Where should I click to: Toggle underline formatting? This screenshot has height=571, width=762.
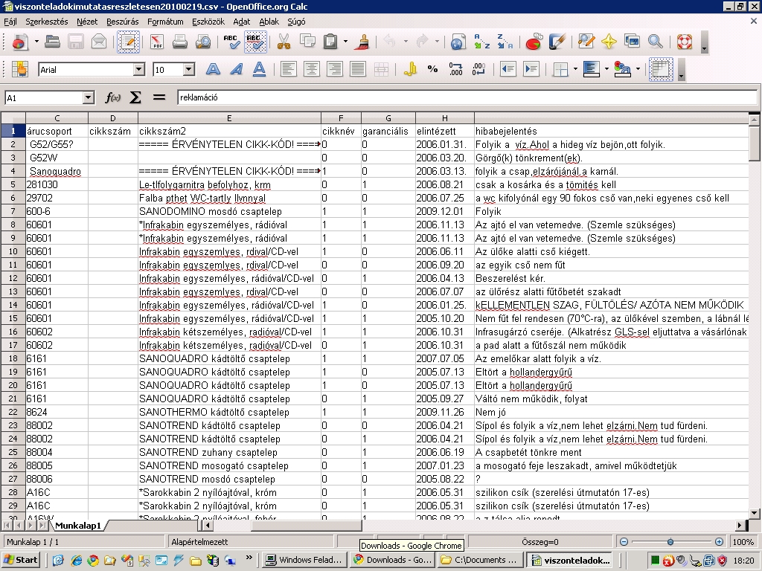pos(260,69)
